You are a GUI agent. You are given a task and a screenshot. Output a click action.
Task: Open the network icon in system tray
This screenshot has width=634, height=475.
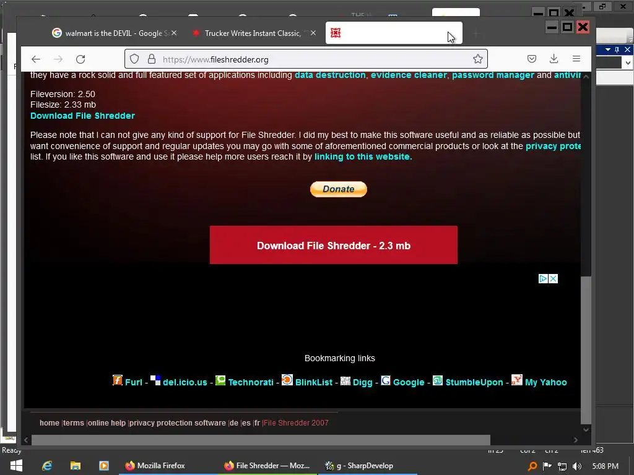pyautogui.click(x=562, y=466)
